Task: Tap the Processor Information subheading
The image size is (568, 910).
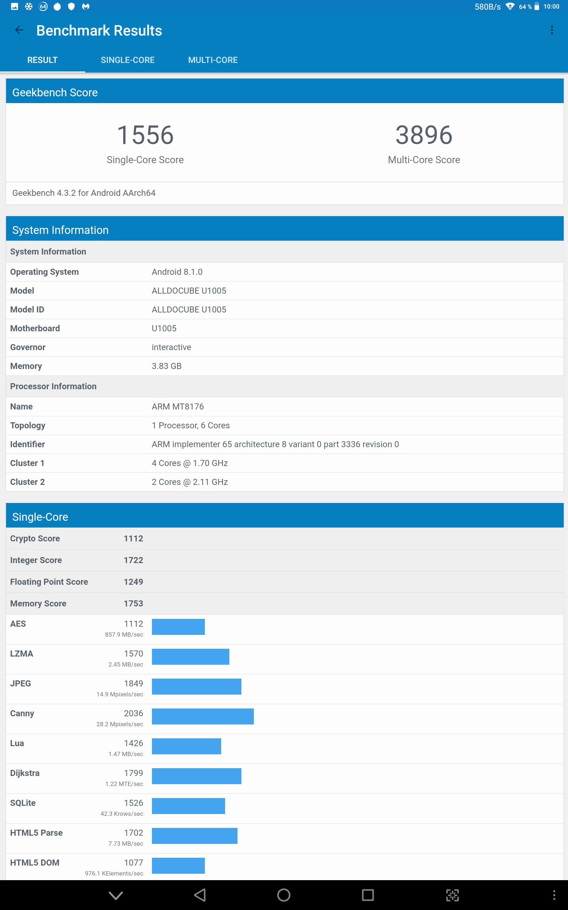Action: (x=53, y=386)
